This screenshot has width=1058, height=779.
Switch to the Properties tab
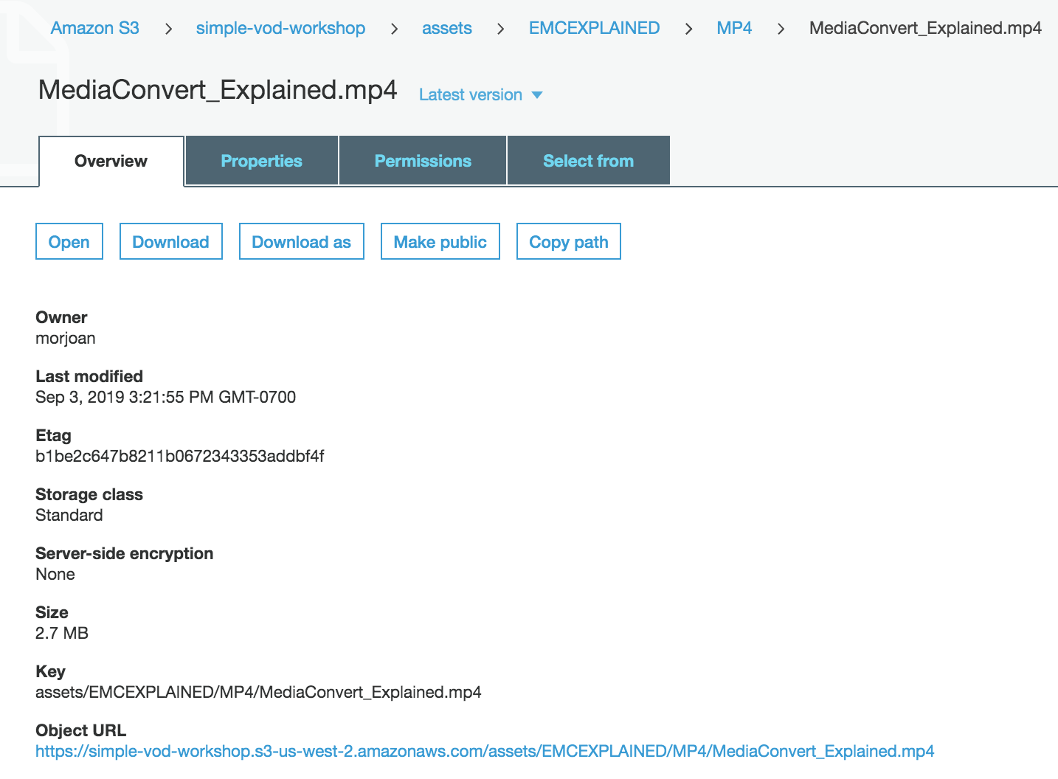[x=262, y=161]
